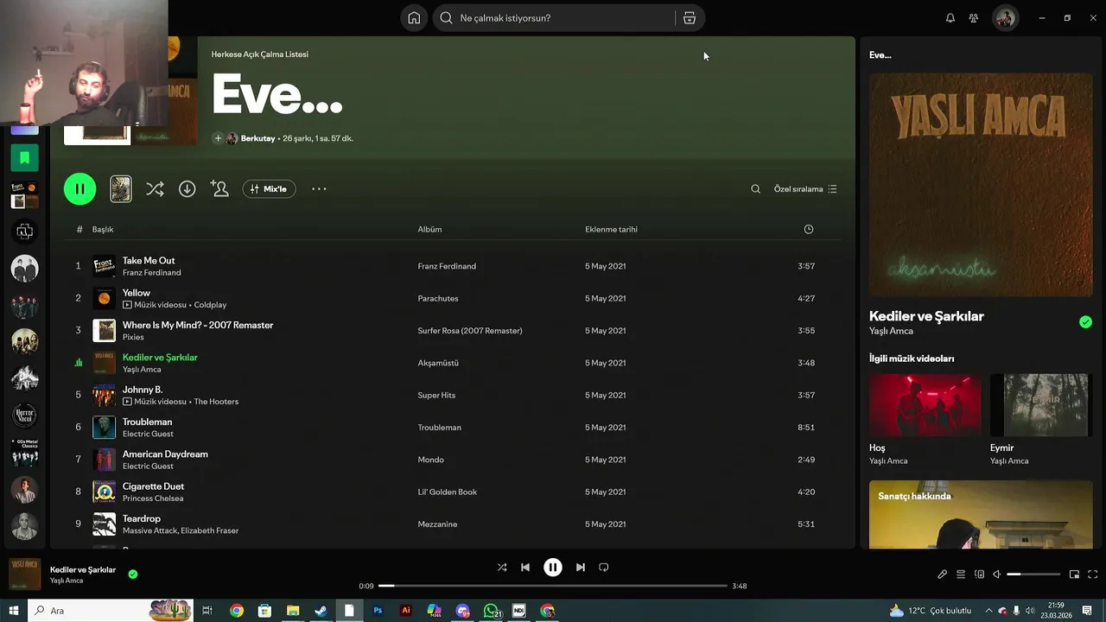1106x622 pixels.
Task: Open WhatsApp from the Windows taskbar
Action: [x=491, y=611]
